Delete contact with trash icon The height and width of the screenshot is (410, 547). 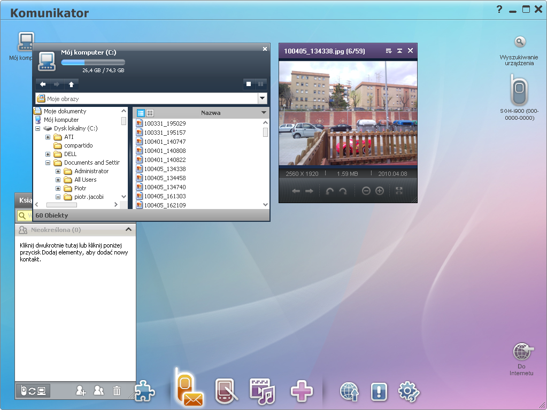point(117,391)
